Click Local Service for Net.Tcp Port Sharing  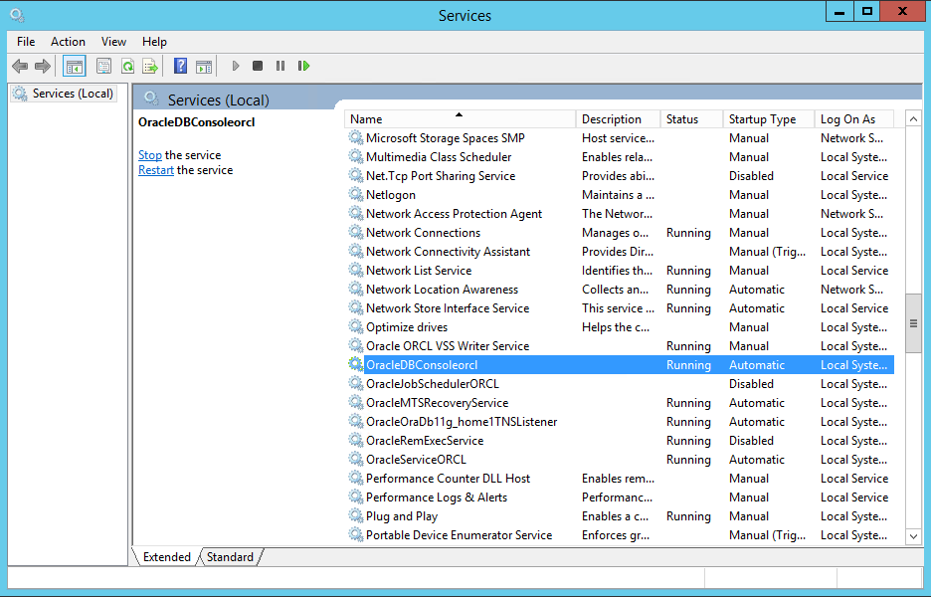point(854,176)
